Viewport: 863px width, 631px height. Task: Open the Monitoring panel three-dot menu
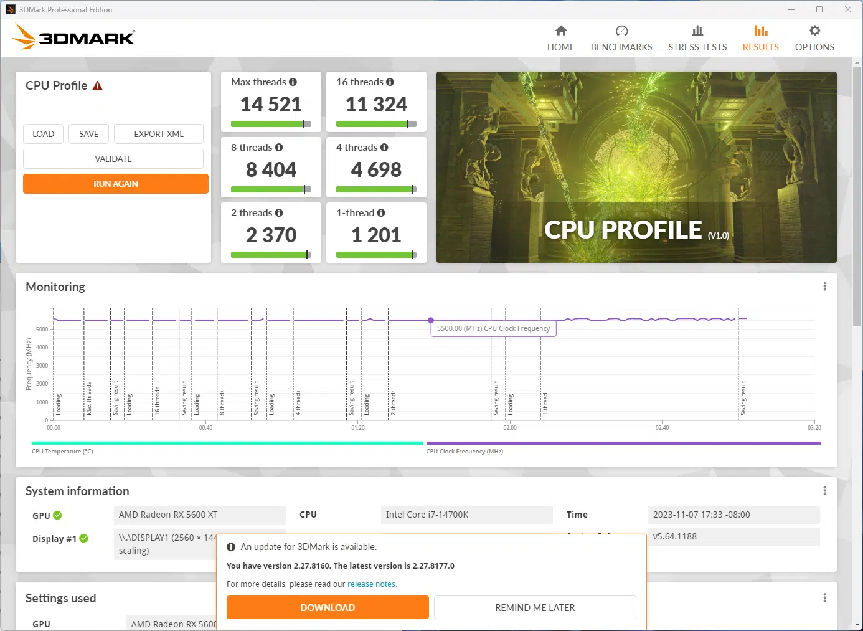pos(824,287)
